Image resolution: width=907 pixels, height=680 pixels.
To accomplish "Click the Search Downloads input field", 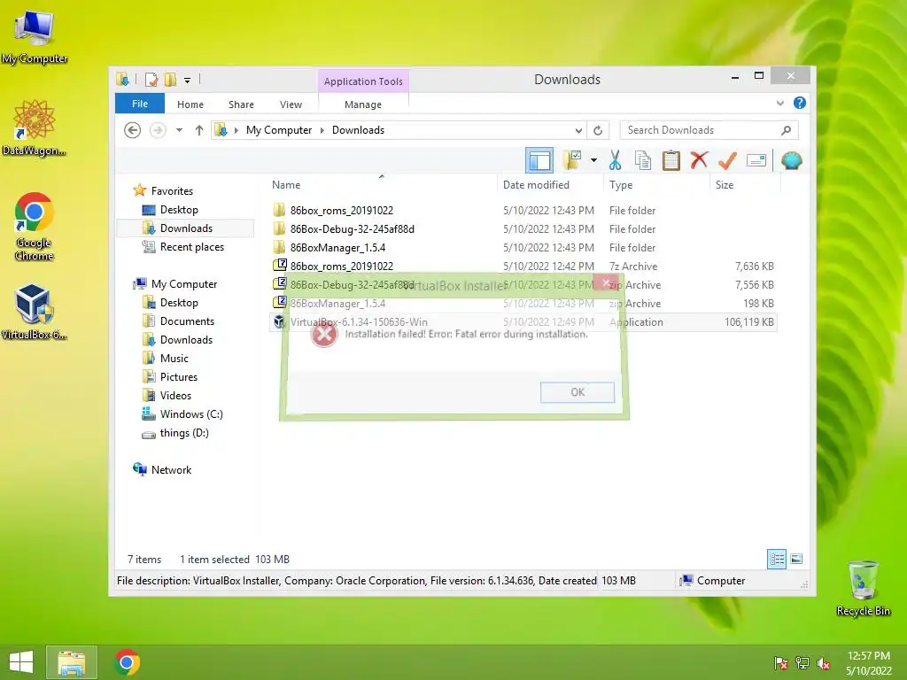I will pos(709,130).
